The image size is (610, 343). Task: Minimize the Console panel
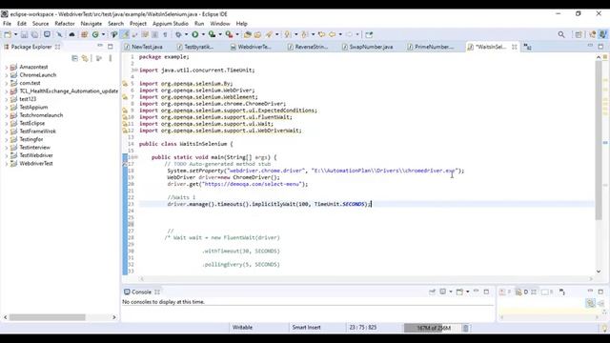coord(477,292)
